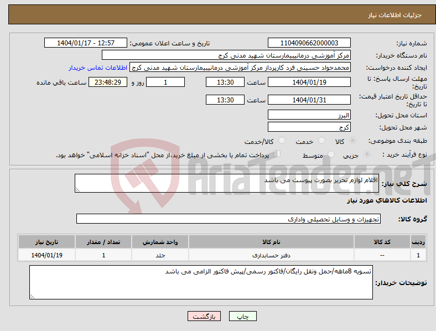Toggle the اسناد خزانه اسلامی payment checkbox
The height and width of the screenshot is (331, 436).
[x=277, y=154]
